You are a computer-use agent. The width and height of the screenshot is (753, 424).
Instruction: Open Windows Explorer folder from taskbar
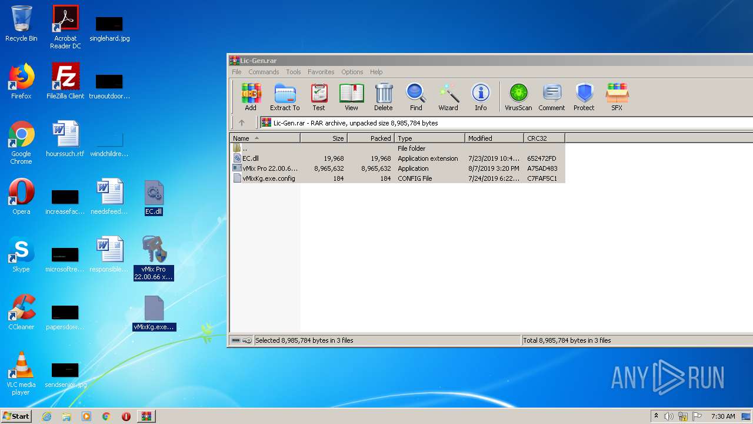(x=66, y=416)
